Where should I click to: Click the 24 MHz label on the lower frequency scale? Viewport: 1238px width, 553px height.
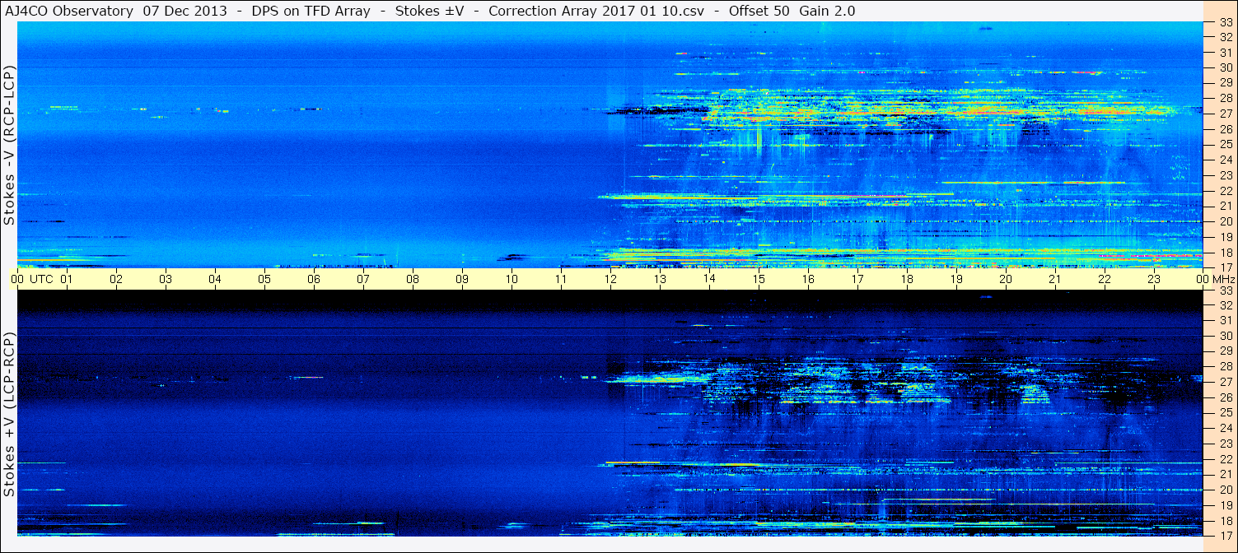[1225, 428]
